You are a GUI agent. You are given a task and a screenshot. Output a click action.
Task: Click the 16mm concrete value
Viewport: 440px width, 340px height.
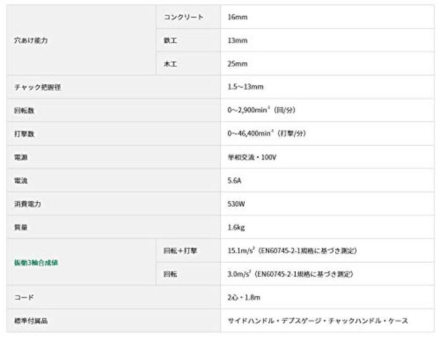click(237, 17)
